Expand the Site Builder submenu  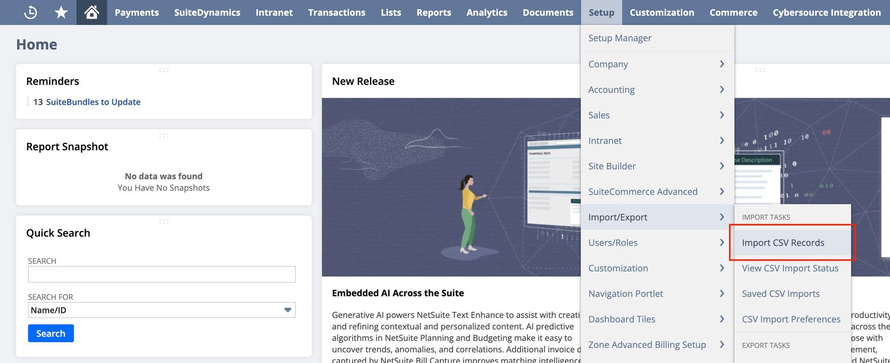click(657, 166)
